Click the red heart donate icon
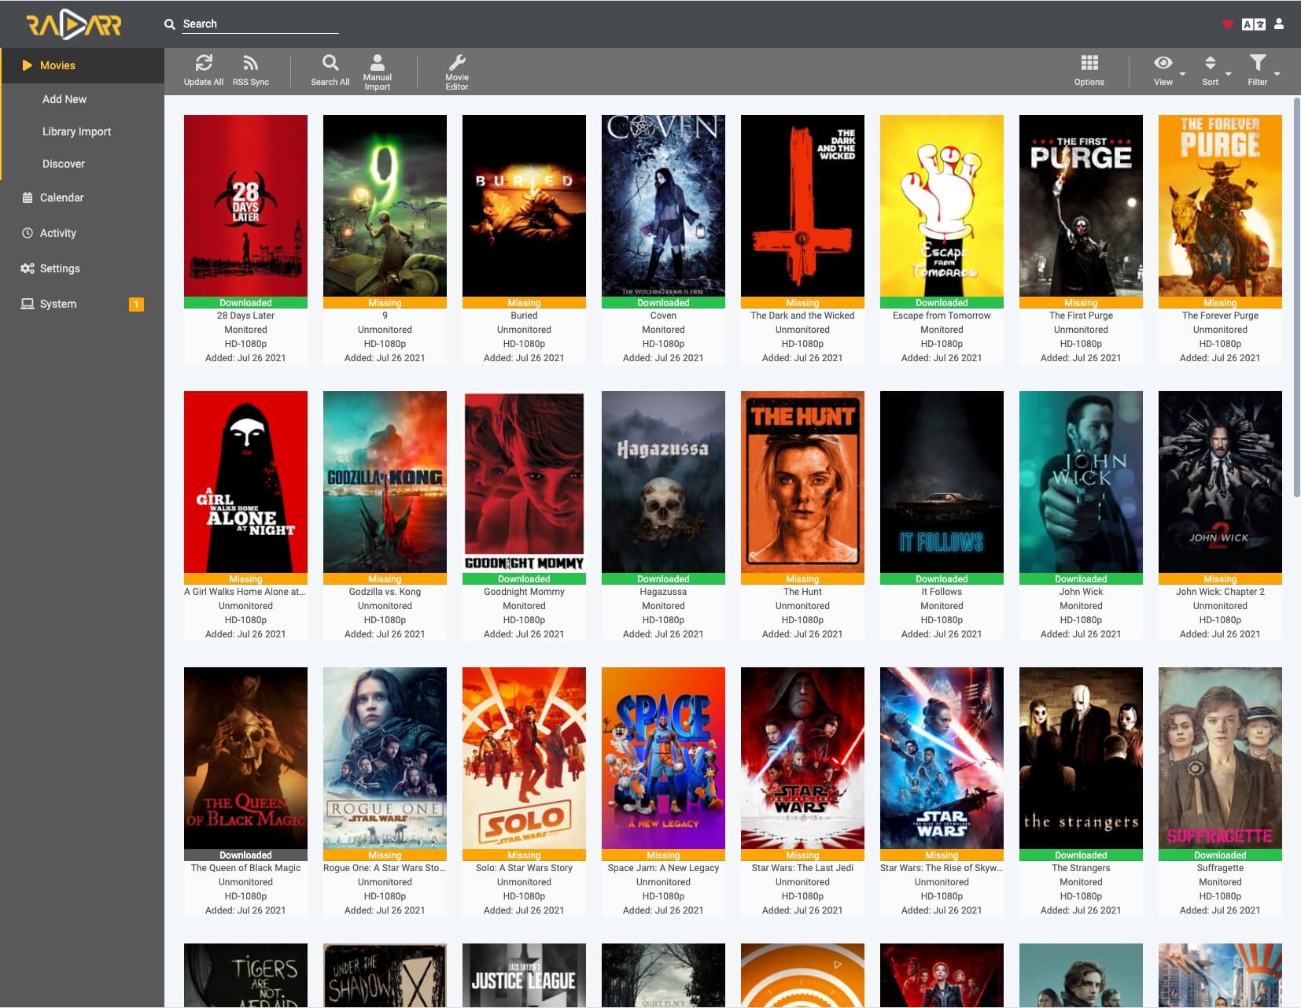The height and width of the screenshot is (1008, 1301). tap(1227, 24)
